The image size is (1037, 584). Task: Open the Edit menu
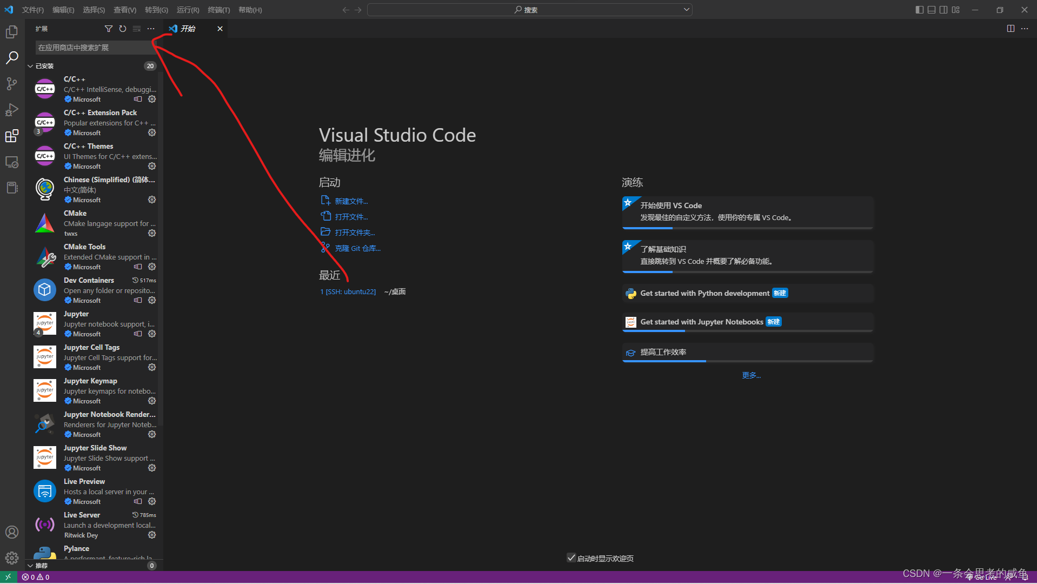point(63,10)
